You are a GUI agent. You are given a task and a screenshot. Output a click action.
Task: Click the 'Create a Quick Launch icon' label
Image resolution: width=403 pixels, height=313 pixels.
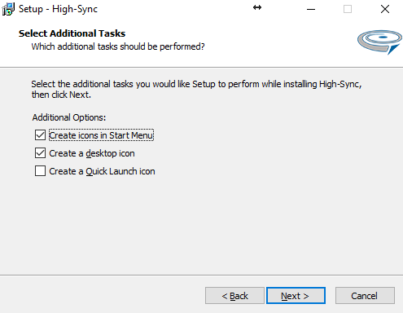pyautogui.click(x=102, y=171)
